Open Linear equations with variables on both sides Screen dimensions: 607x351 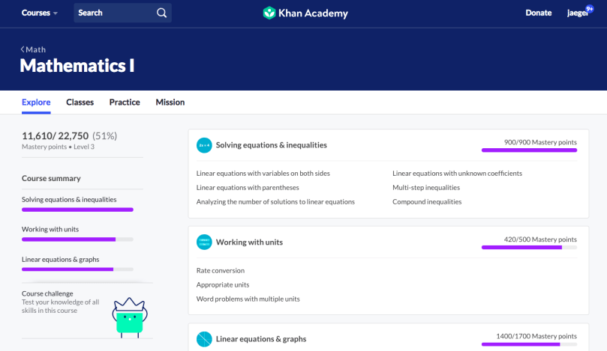click(263, 174)
